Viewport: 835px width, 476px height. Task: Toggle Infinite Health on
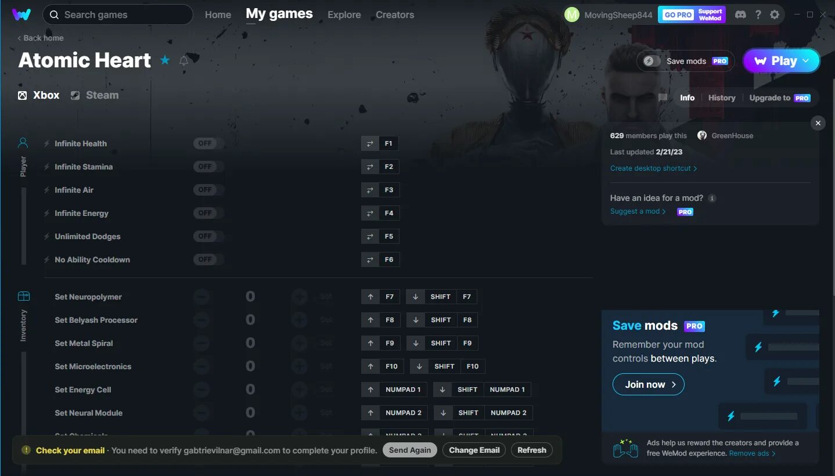(209, 143)
